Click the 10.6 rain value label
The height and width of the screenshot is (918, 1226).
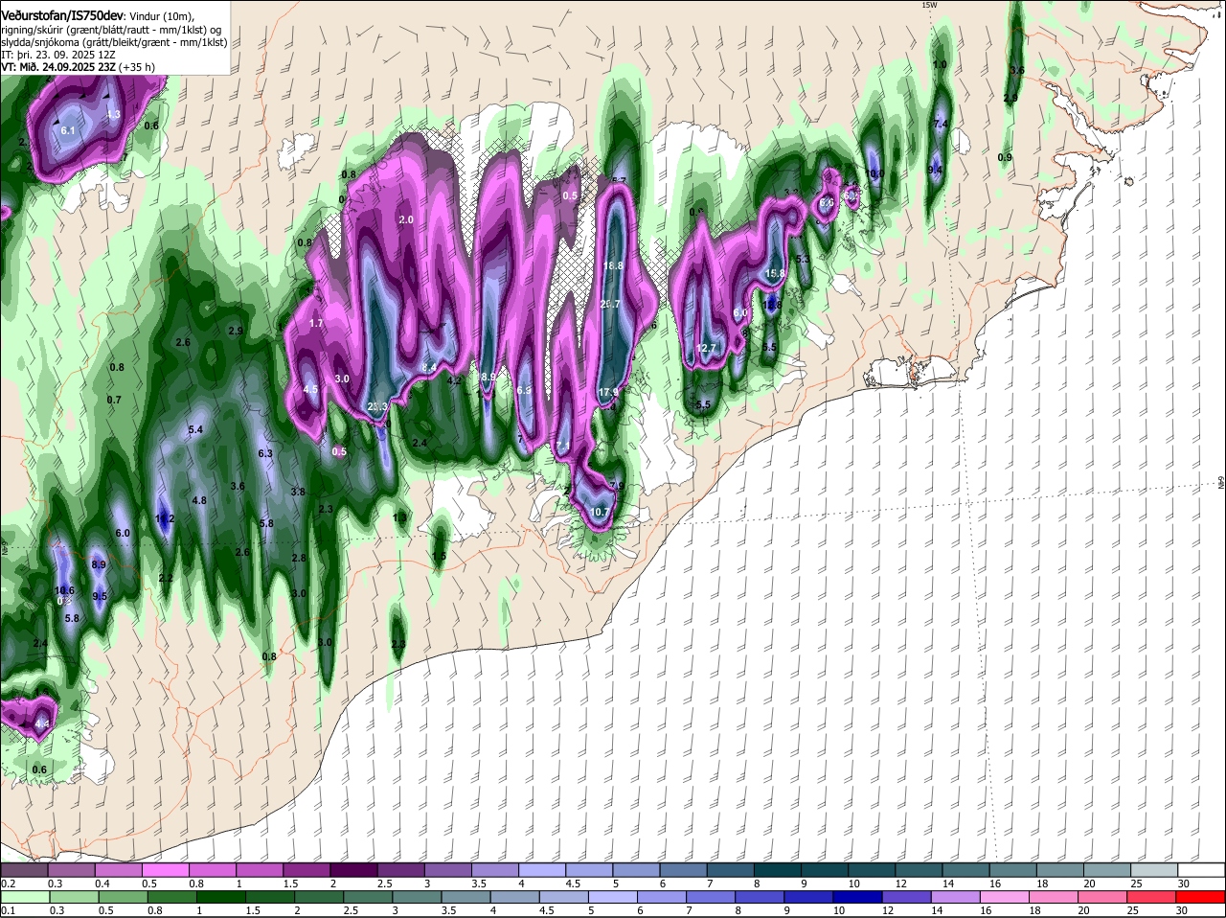tap(64, 590)
